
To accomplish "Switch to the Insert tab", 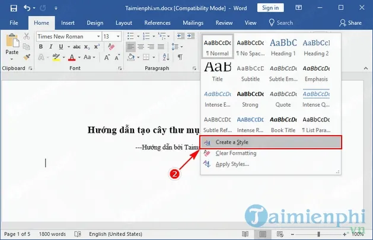I will coord(68,23).
